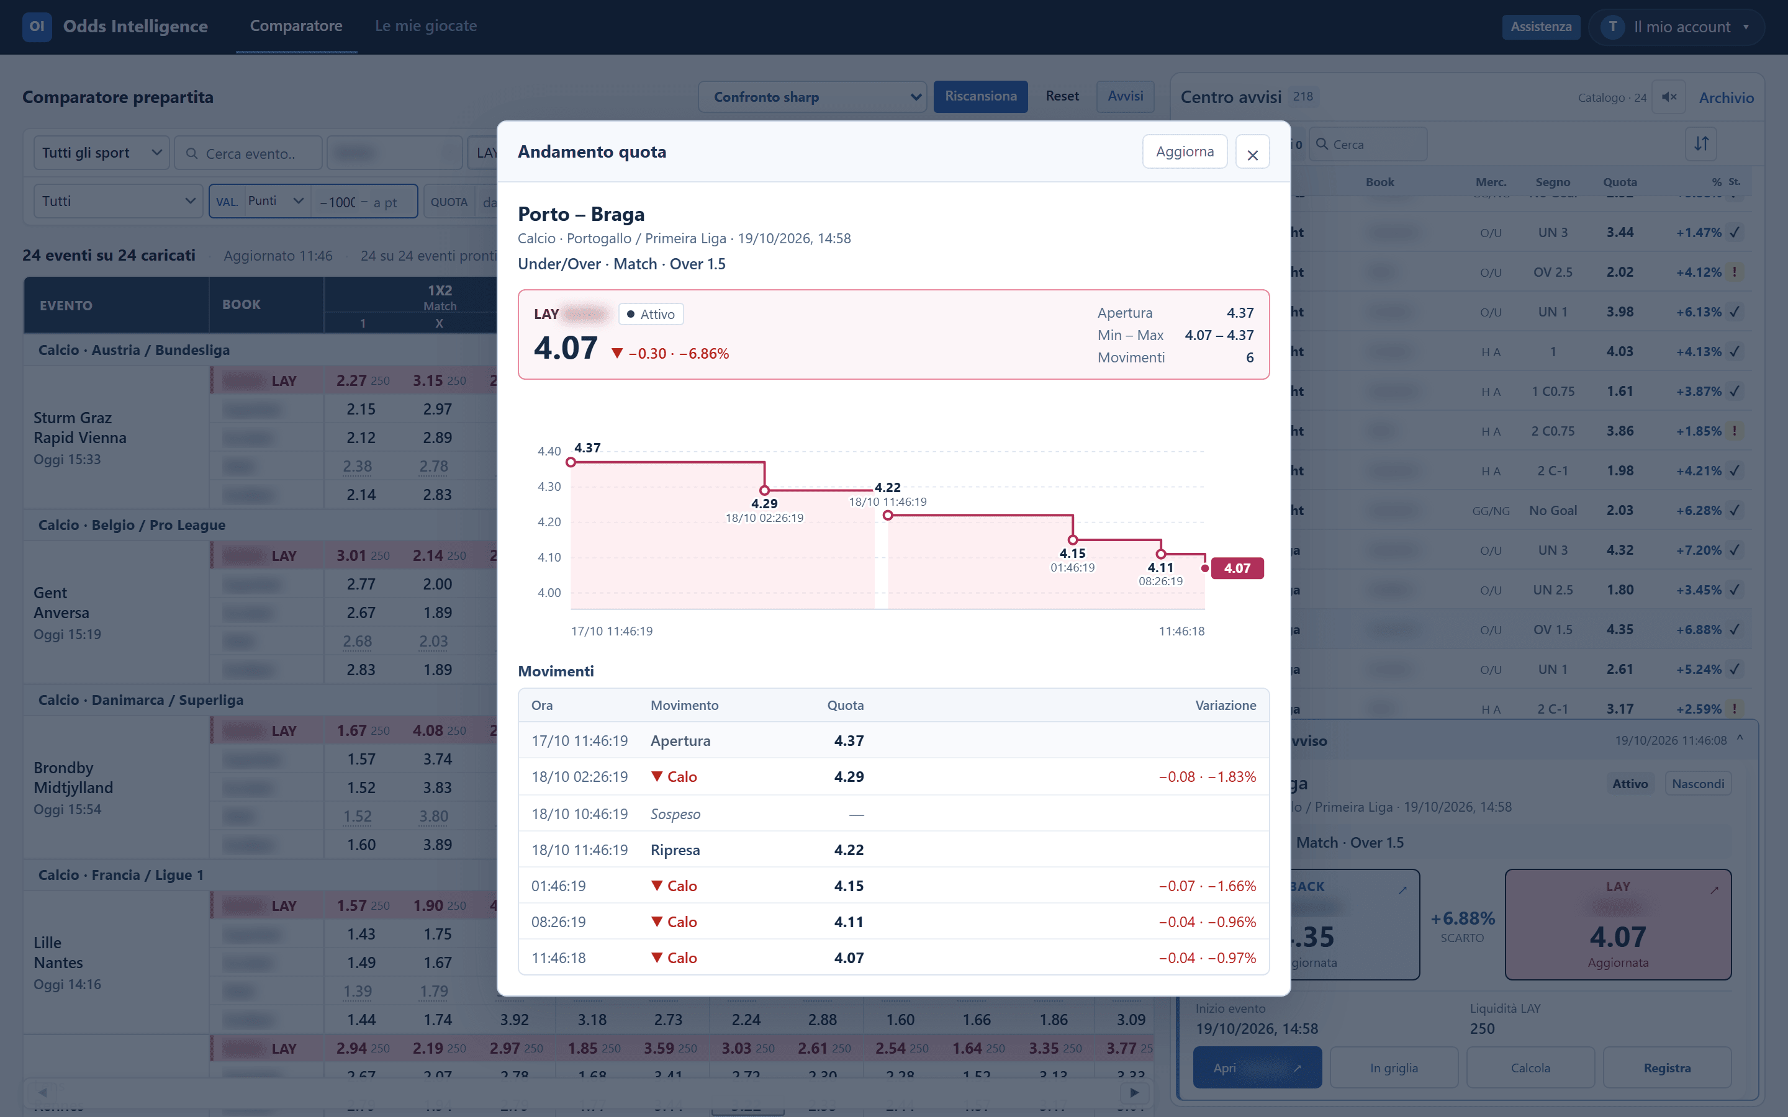Click the checkmark on OV 1.5 4.35 row
This screenshot has width=1788, height=1117.
[1734, 629]
